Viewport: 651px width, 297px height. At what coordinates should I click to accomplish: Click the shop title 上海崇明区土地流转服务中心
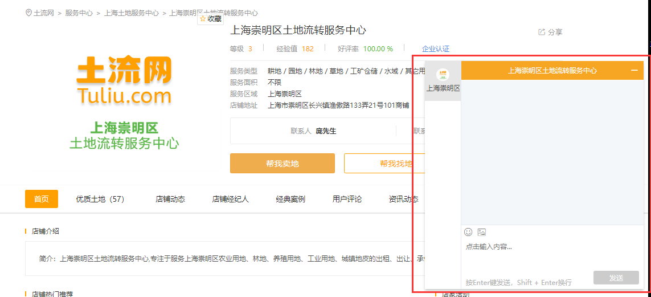[x=298, y=30]
